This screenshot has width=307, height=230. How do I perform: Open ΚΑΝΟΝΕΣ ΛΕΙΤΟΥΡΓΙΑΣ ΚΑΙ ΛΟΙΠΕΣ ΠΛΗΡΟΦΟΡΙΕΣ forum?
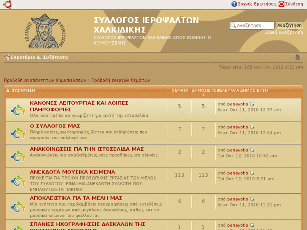(x=79, y=106)
